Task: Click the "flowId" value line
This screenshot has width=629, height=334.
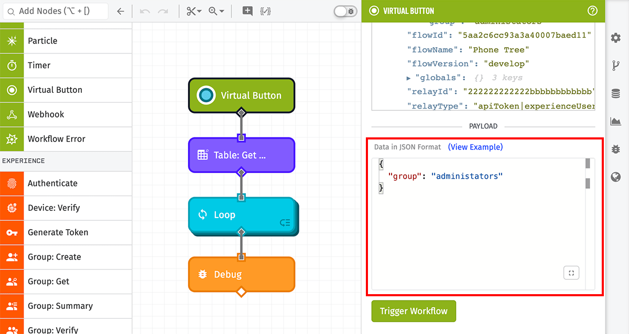Action: coord(499,36)
